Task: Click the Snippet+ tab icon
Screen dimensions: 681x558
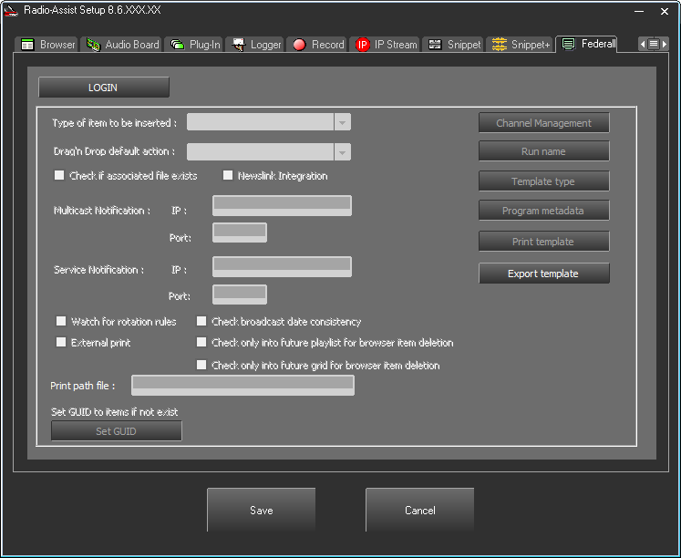Action: [x=500, y=45]
